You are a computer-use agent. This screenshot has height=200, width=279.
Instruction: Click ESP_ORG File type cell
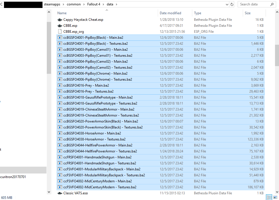pos(204,32)
